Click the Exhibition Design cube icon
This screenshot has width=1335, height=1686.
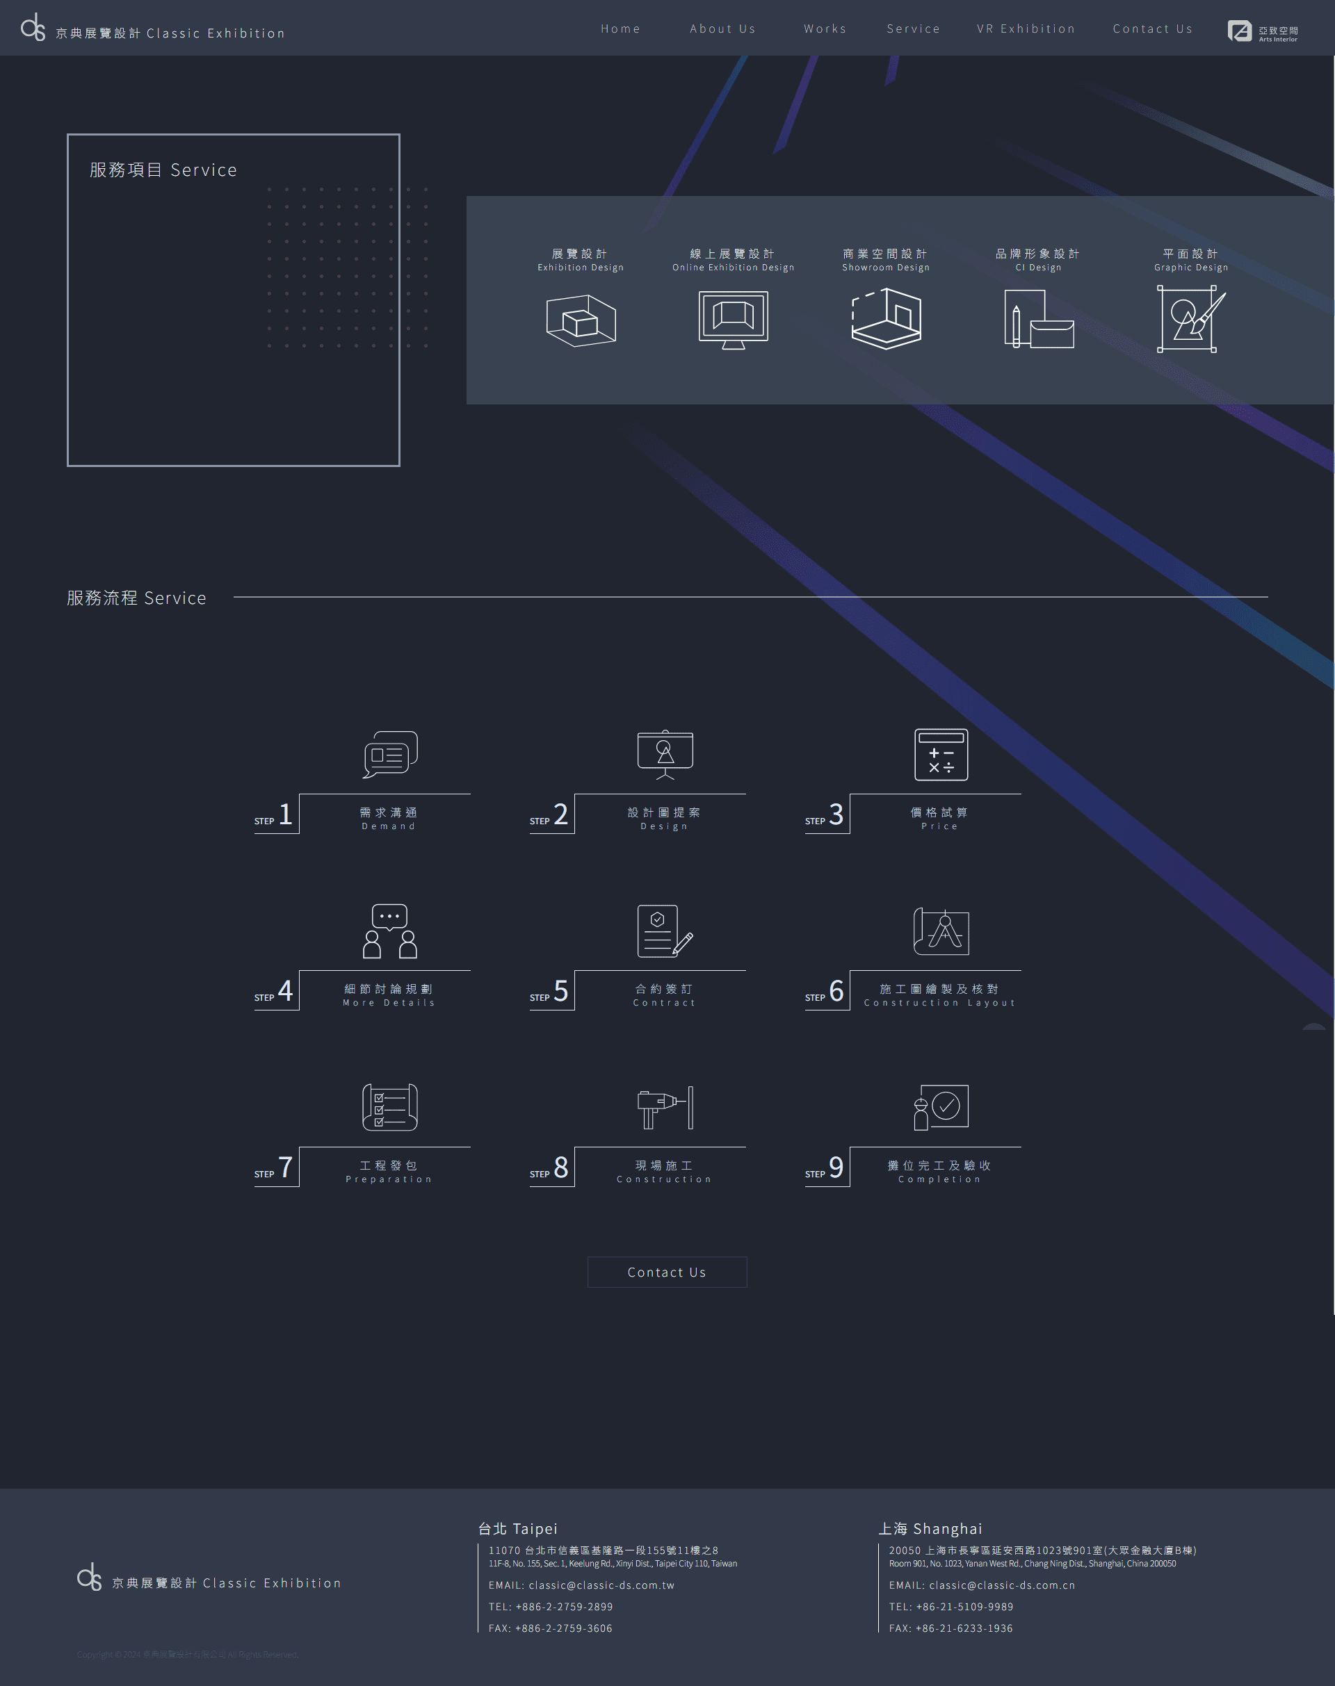pos(581,320)
